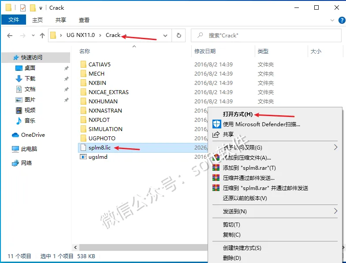
Task: Sort by the 修改日期 column header
Action: (x=205, y=51)
